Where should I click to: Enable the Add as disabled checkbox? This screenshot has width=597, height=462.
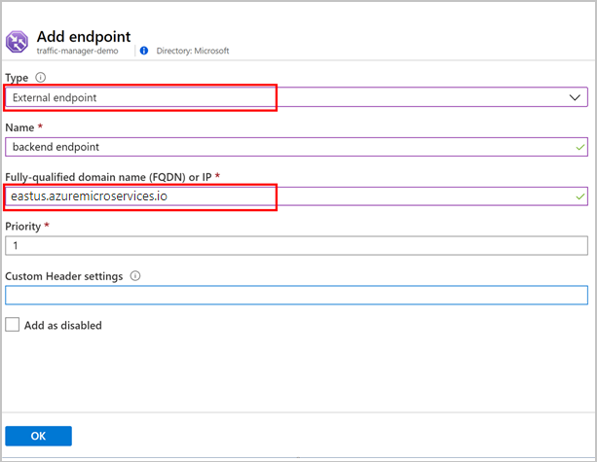[x=12, y=325]
